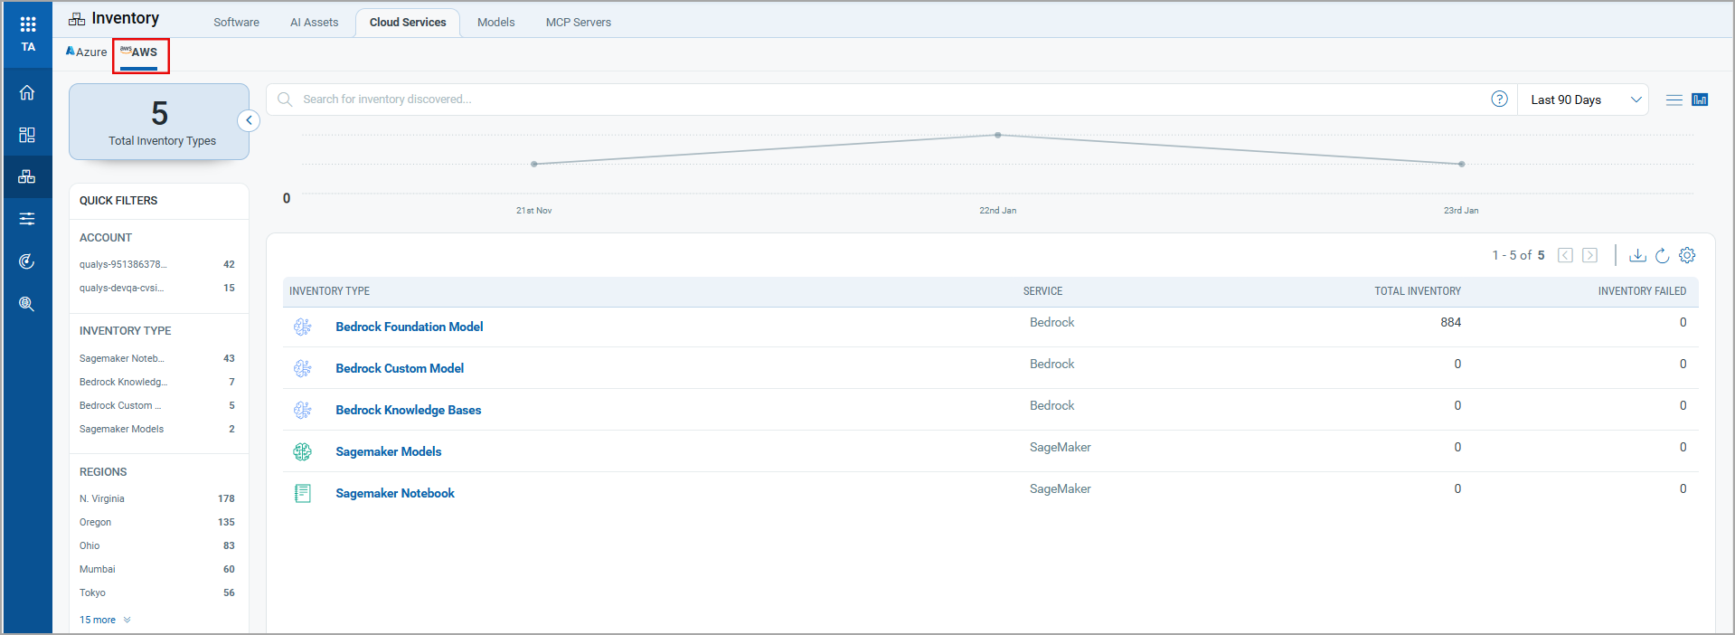Refresh the inventory table
This screenshot has width=1735, height=635.
tap(1662, 255)
